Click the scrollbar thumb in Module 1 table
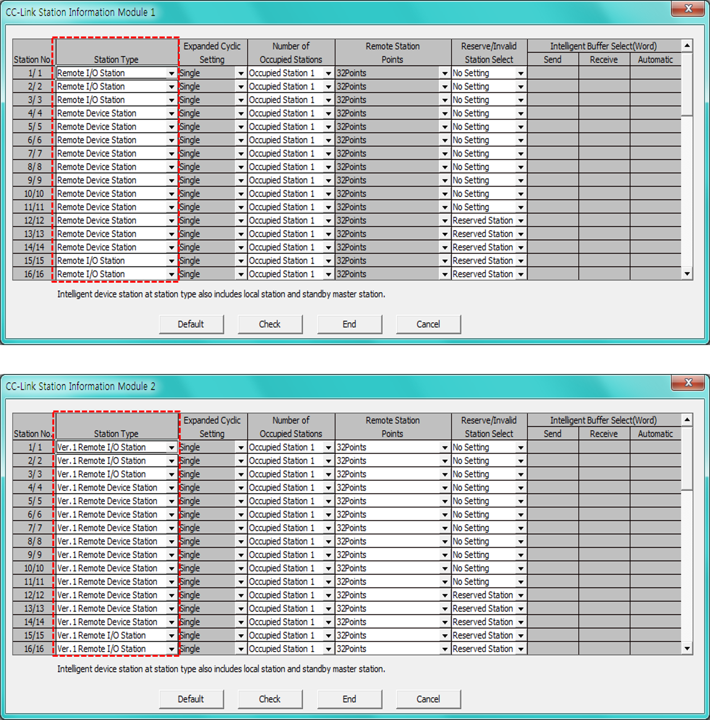This screenshot has width=710, height=720. point(687,84)
